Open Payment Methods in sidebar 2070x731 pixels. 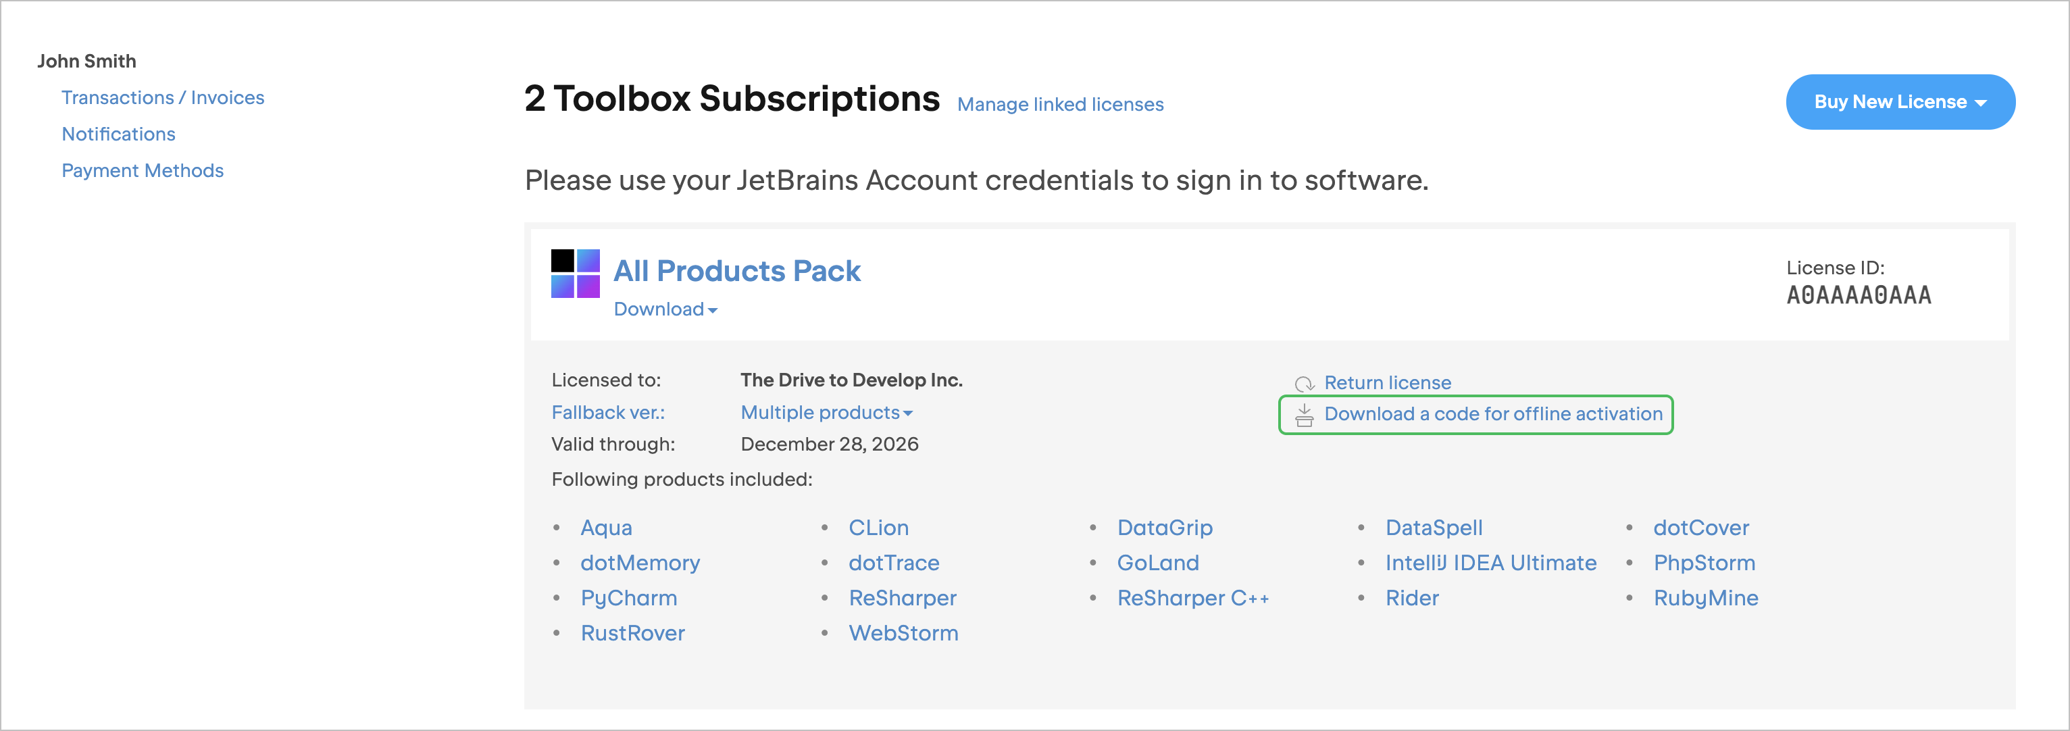(x=143, y=171)
